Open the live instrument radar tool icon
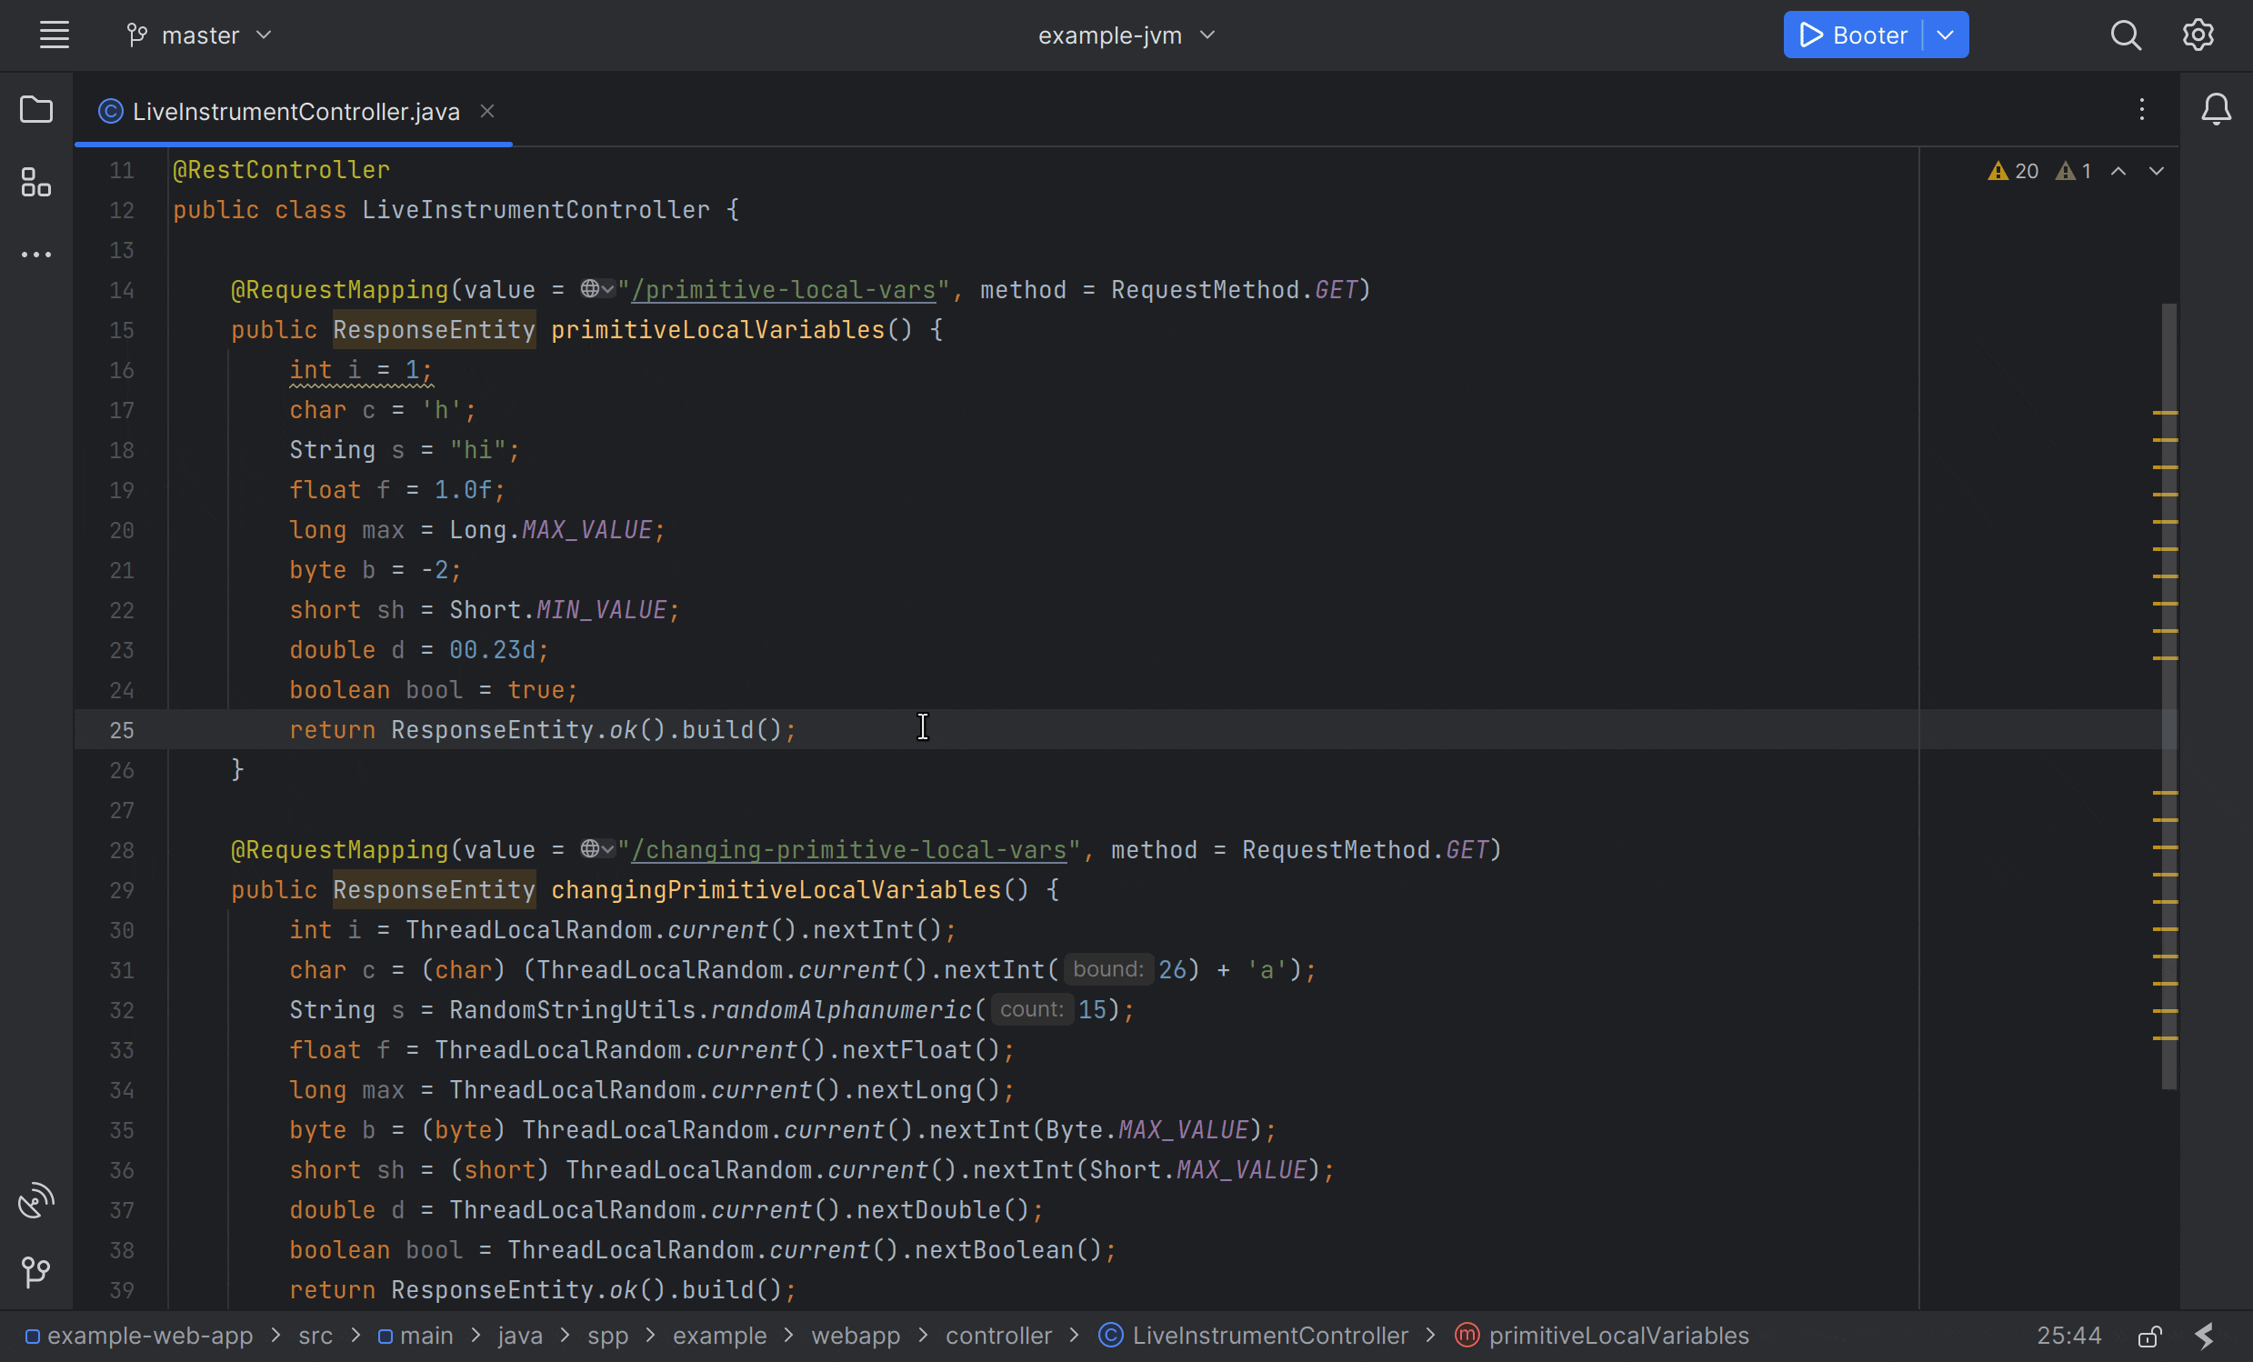This screenshot has width=2253, height=1362. 35,1200
